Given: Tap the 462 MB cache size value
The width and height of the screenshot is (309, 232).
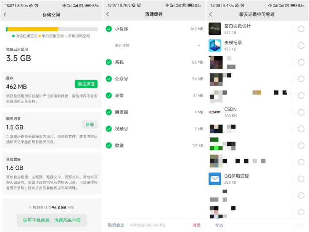Looking at the screenshot, I should click(16, 87).
